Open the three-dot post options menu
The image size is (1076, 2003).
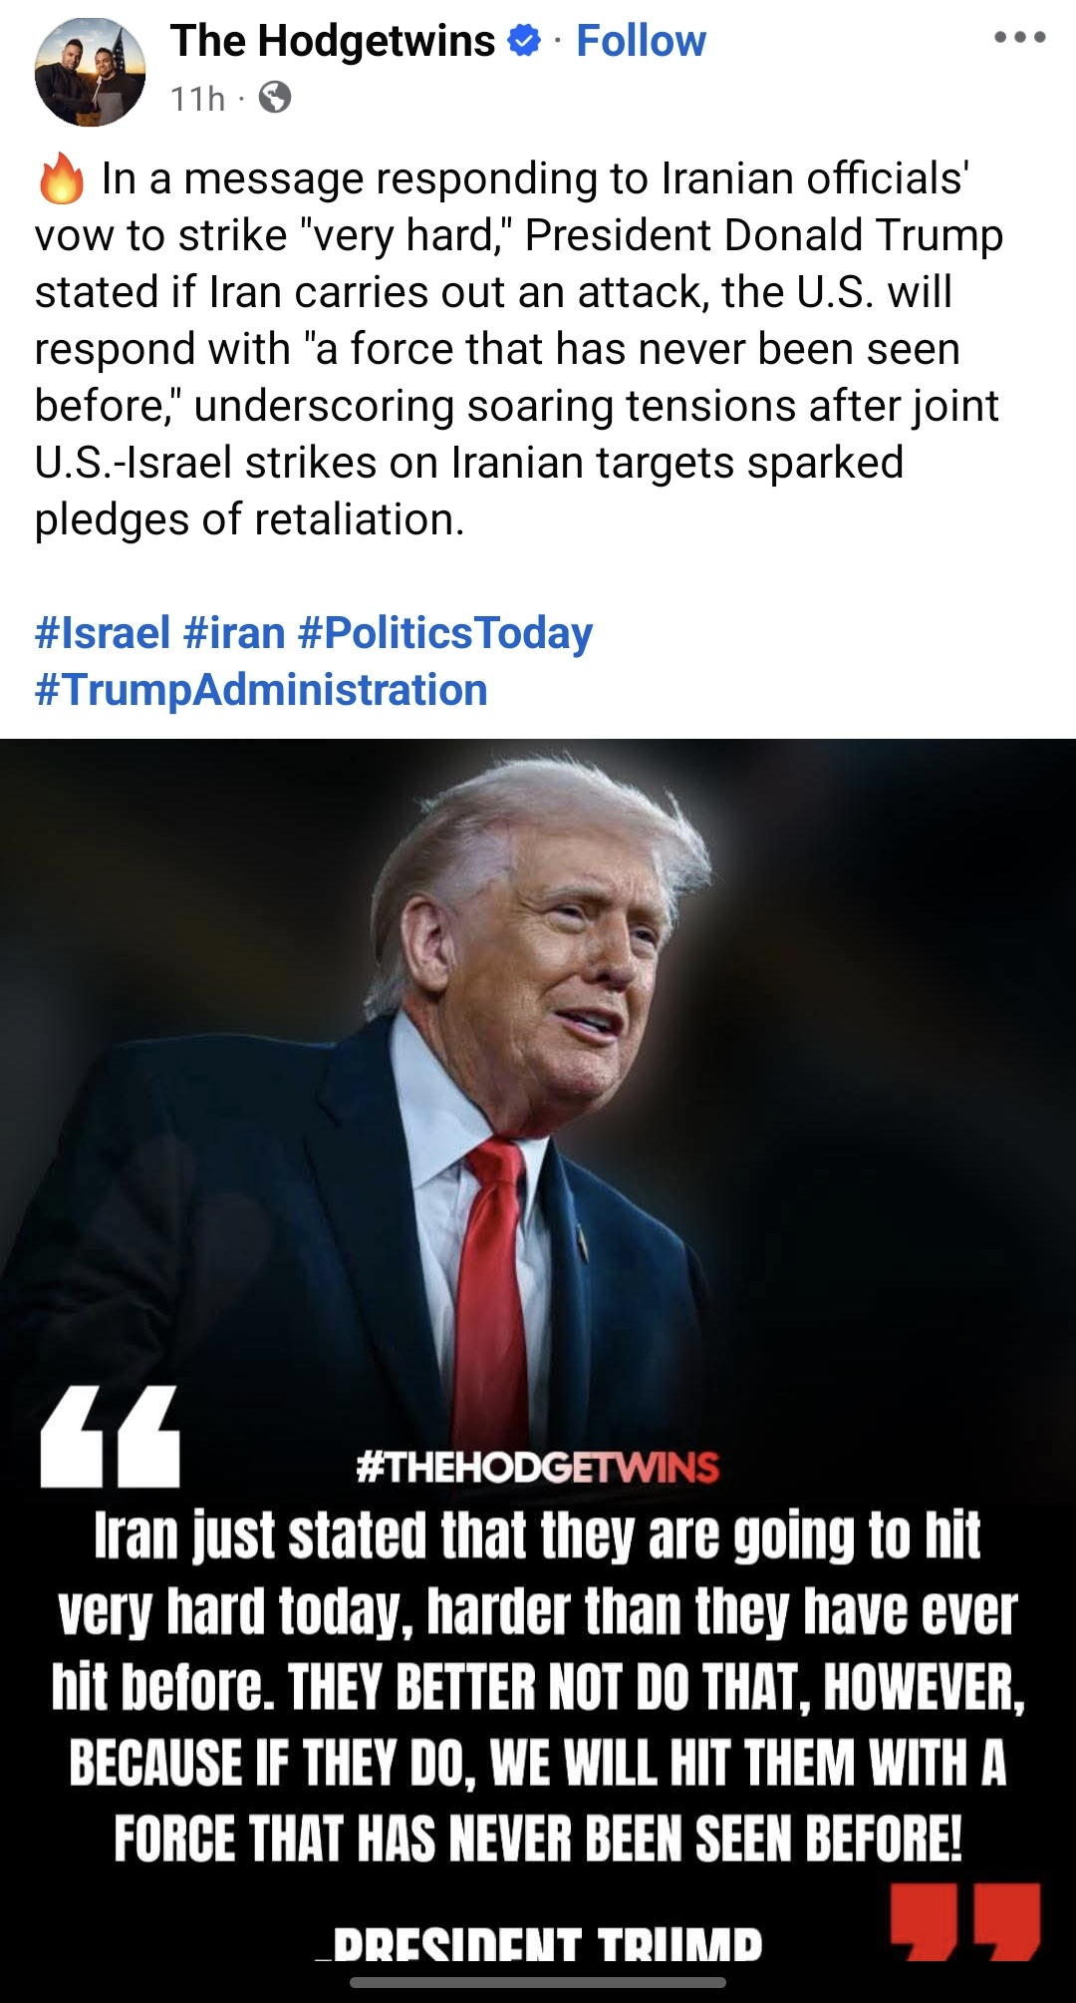tap(1019, 38)
